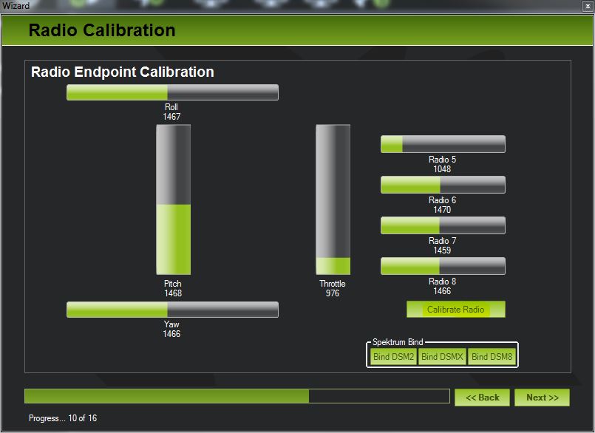Click the Bind DSMX button
The height and width of the screenshot is (433, 595).
tap(442, 357)
